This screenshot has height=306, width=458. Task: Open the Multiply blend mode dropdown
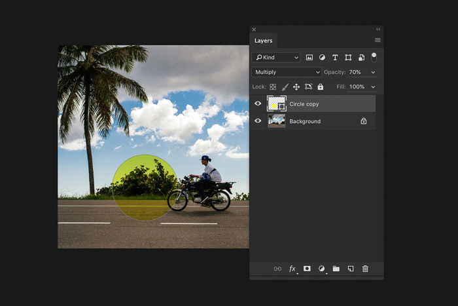pyautogui.click(x=287, y=72)
